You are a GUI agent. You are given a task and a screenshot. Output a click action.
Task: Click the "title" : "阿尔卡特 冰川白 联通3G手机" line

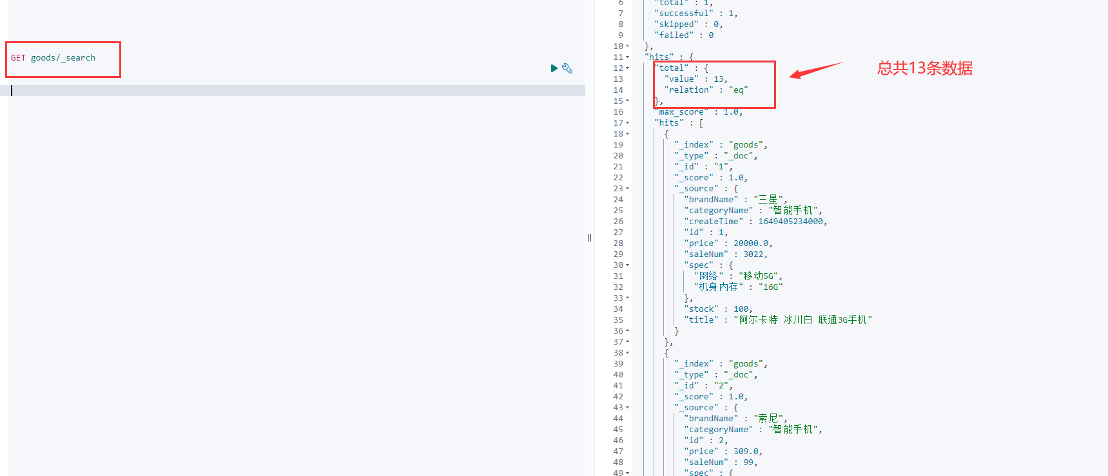[778, 320]
